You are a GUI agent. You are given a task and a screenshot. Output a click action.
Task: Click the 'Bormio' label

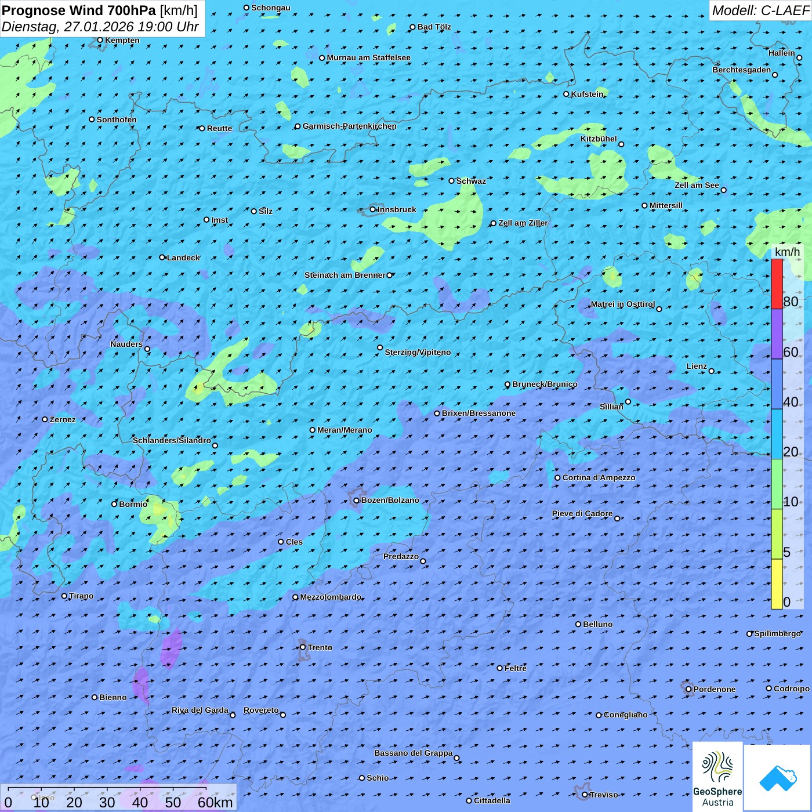133,504
